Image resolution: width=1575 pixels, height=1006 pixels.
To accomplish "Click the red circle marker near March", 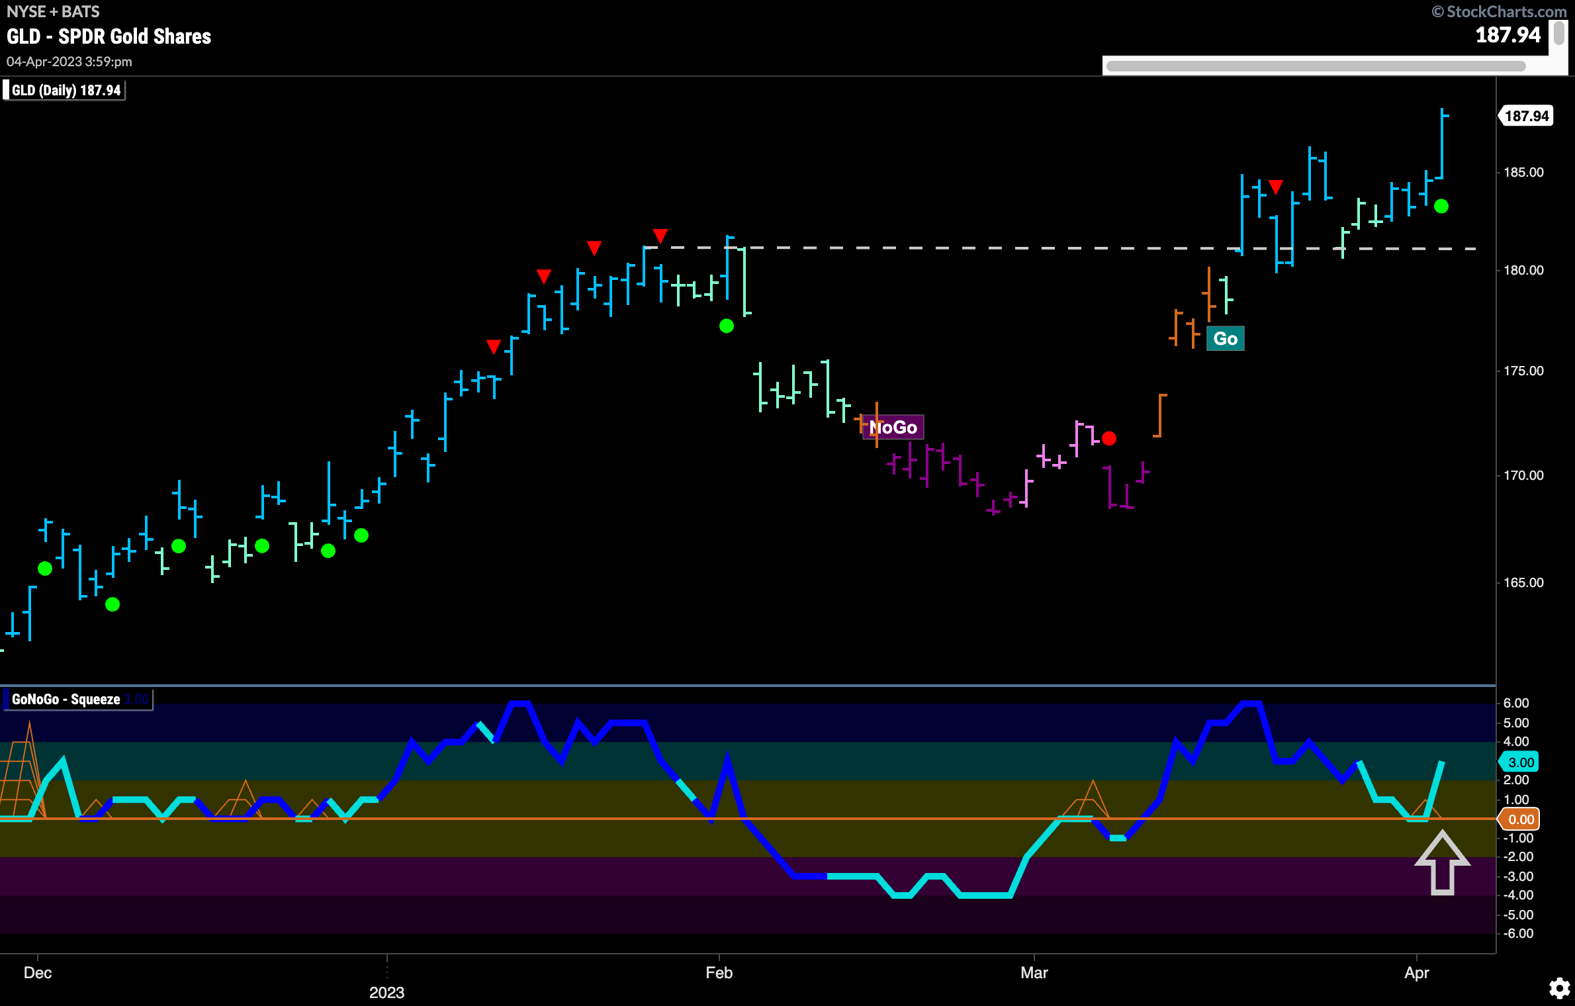I will pyautogui.click(x=1109, y=438).
